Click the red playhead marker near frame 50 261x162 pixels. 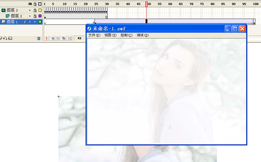pos(146,4)
